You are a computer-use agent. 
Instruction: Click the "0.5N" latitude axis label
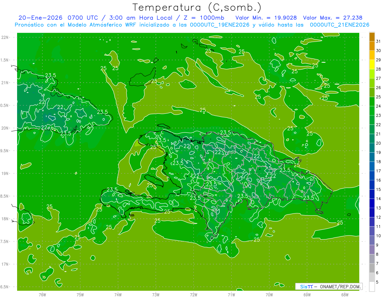(5, 105)
